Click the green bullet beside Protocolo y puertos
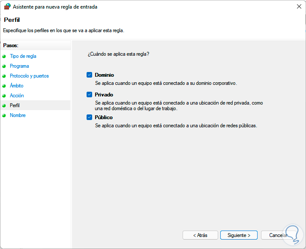Viewport: 306px width, 249px height. coord(4,76)
